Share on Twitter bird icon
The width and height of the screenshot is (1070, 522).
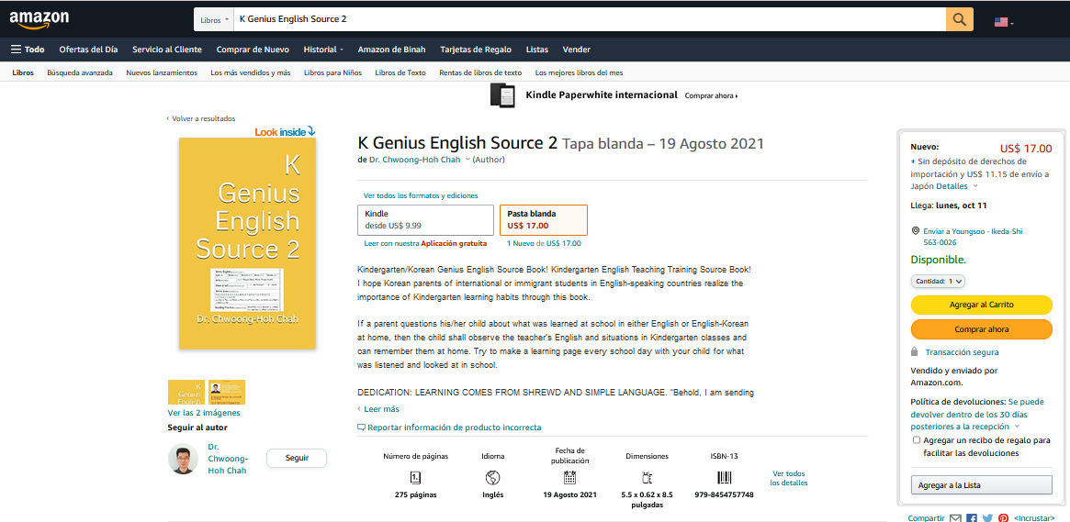click(x=987, y=518)
